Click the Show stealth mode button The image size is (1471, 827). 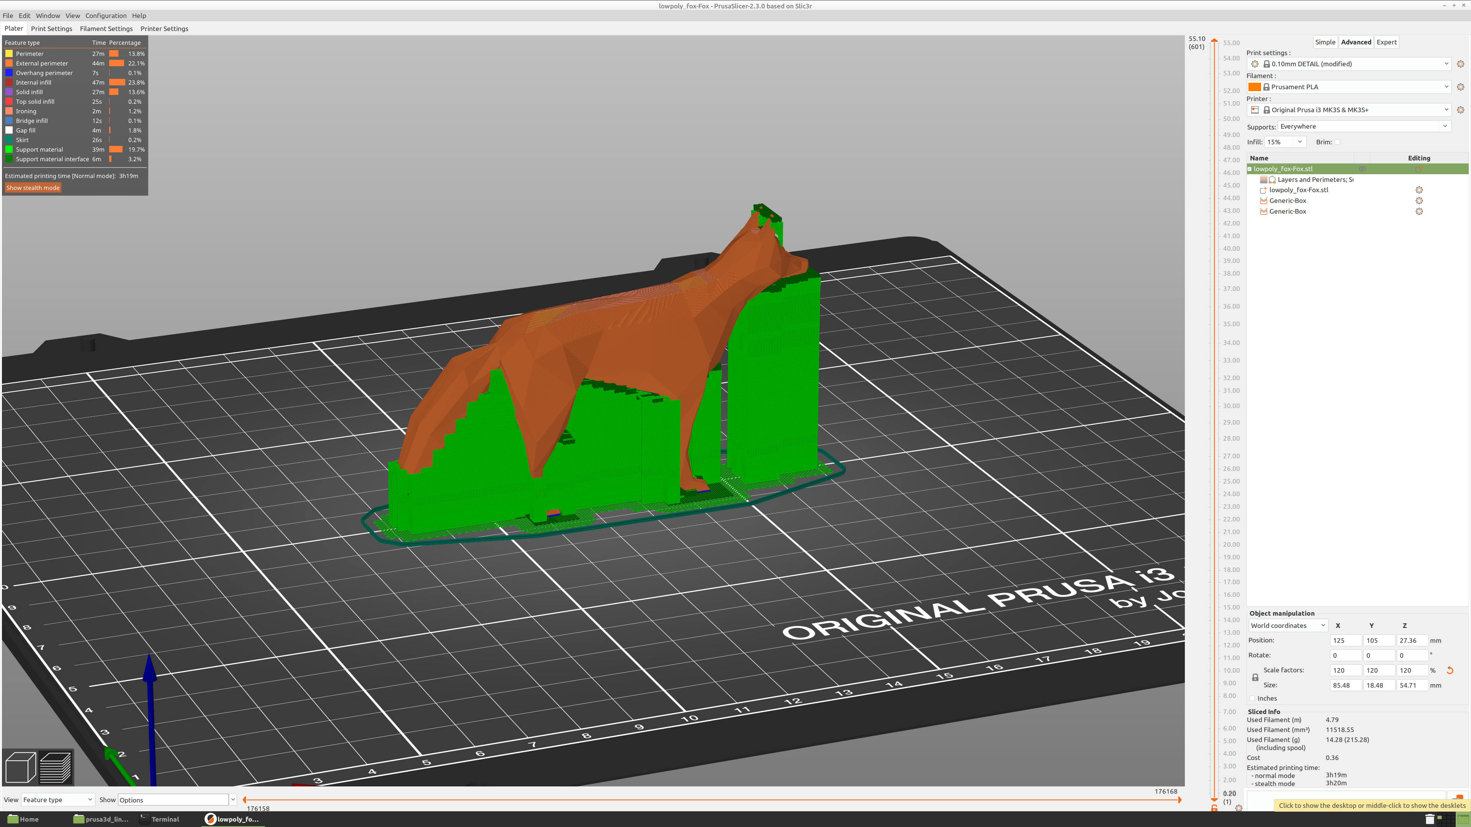click(x=33, y=188)
